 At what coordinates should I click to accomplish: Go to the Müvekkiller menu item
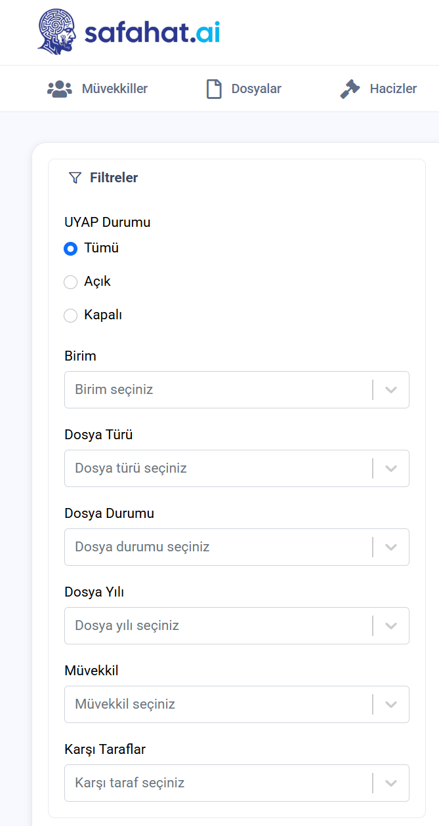114,89
